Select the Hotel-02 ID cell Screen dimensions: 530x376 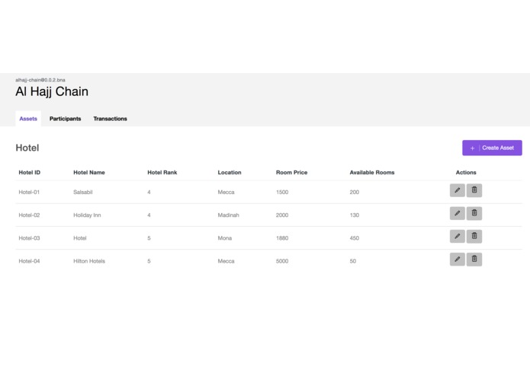(x=29, y=215)
